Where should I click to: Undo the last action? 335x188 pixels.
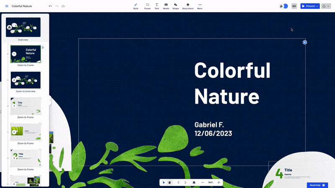[x=50, y=6]
